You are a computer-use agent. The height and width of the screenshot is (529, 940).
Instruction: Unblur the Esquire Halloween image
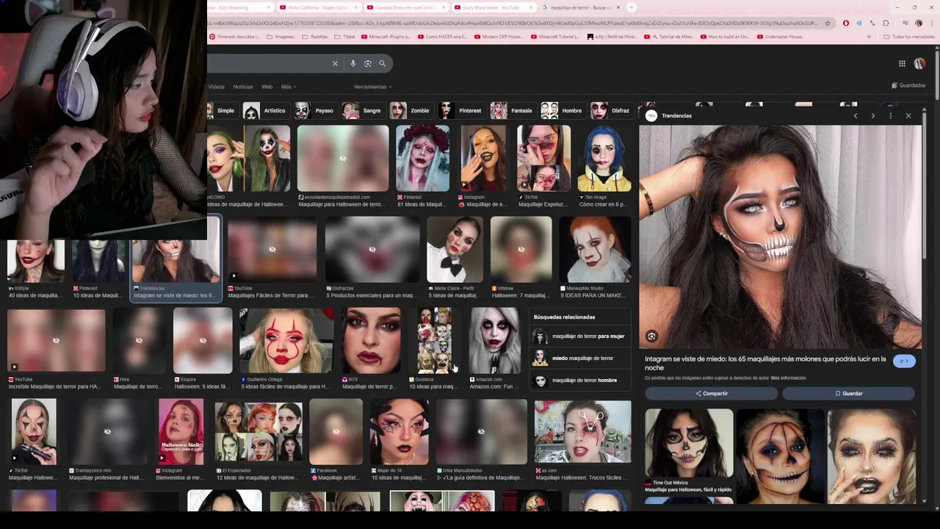(x=203, y=340)
